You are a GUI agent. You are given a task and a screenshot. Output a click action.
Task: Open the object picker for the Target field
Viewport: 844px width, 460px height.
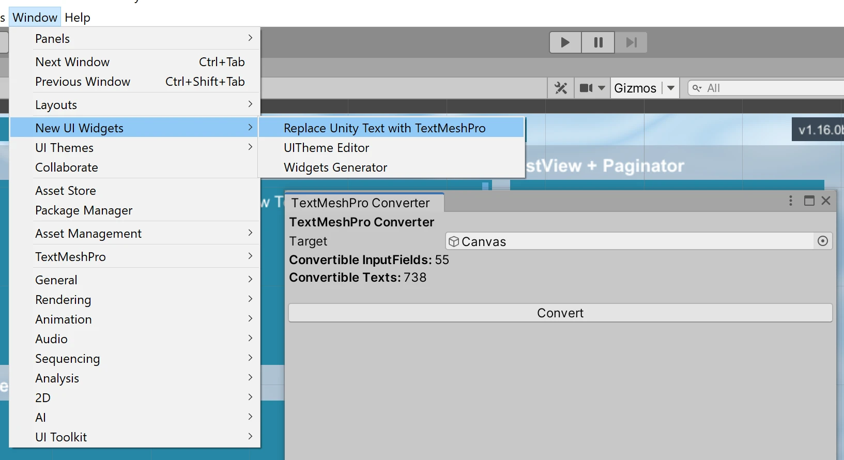[x=823, y=241]
